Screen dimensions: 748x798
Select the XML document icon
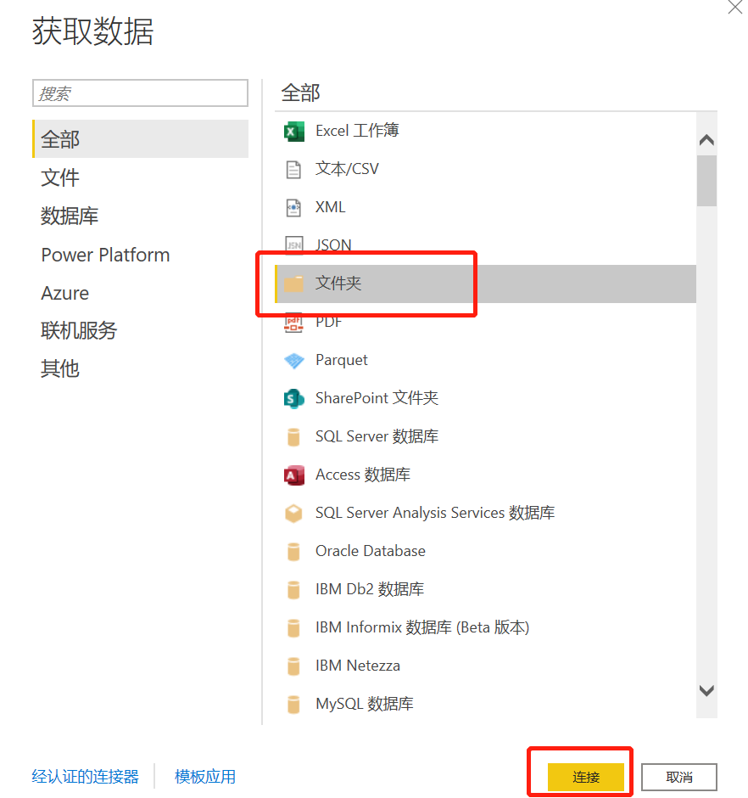click(293, 208)
